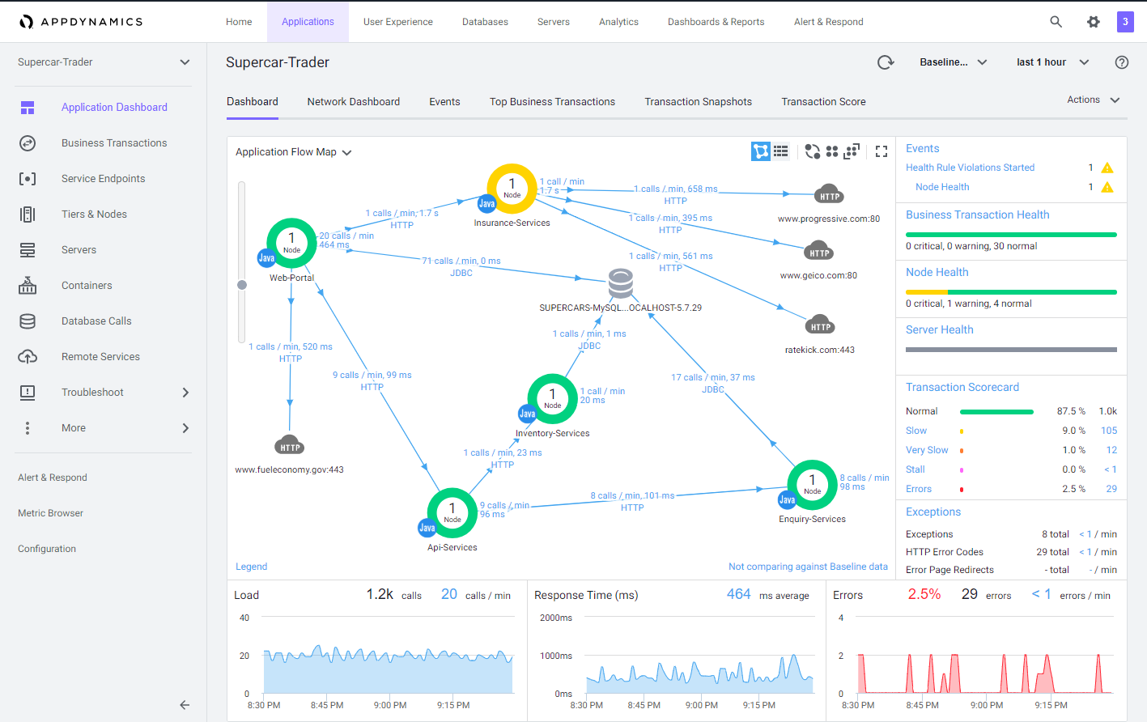Select the Web-Portal node circle
Screen dimensions: 1147x722
pos(291,243)
